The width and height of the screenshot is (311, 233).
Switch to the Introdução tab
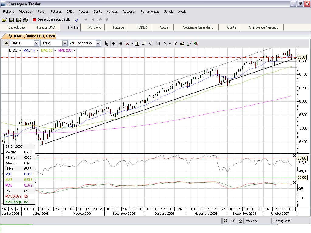(x=17, y=27)
